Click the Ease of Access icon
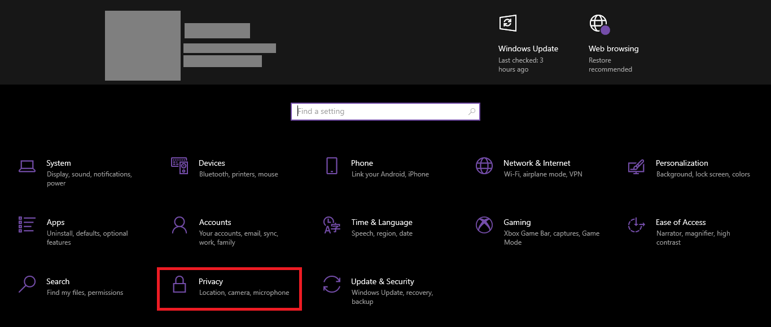This screenshot has width=771, height=327. (x=636, y=225)
